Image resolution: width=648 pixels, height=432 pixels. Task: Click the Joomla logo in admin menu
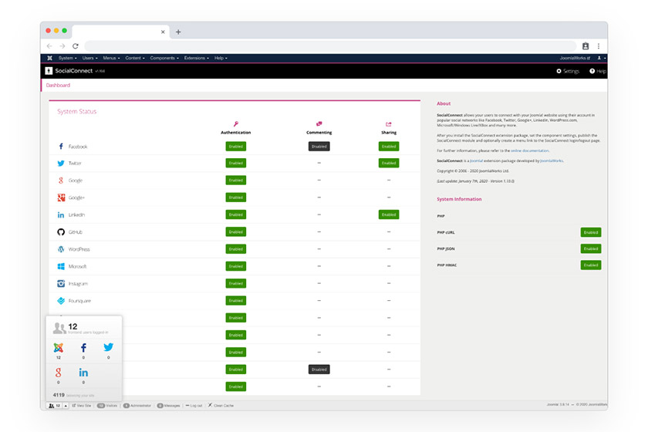point(49,58)
